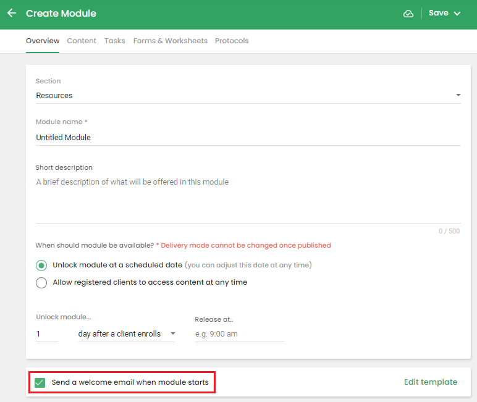Focus the Short description text area

[x=248, y=198]
